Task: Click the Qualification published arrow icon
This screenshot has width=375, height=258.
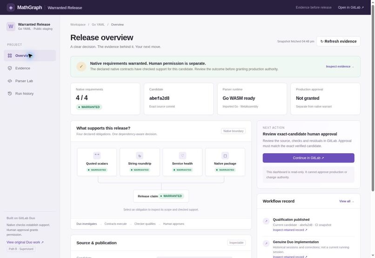Action: (x=266, y=221)
